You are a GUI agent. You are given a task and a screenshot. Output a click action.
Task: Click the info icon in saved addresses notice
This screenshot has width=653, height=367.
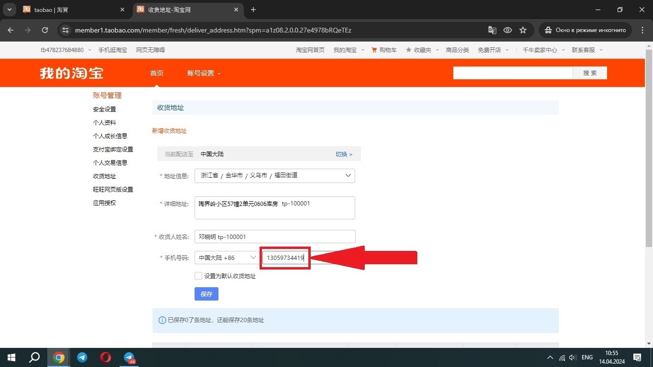[162, 320]
